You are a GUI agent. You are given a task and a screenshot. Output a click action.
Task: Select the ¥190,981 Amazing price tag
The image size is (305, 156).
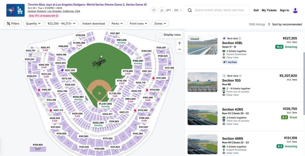pos(138,62)
